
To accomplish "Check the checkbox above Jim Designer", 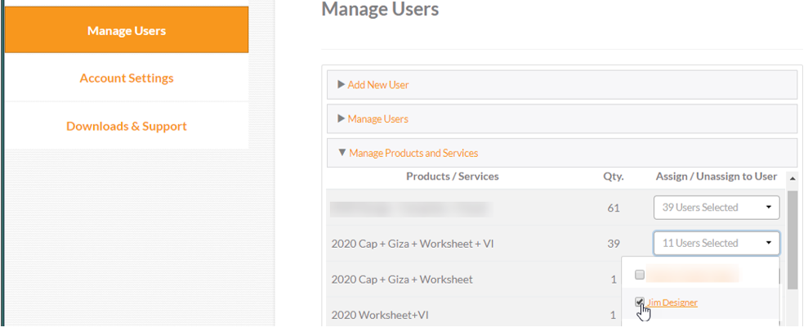I will [x=640, y=275].
